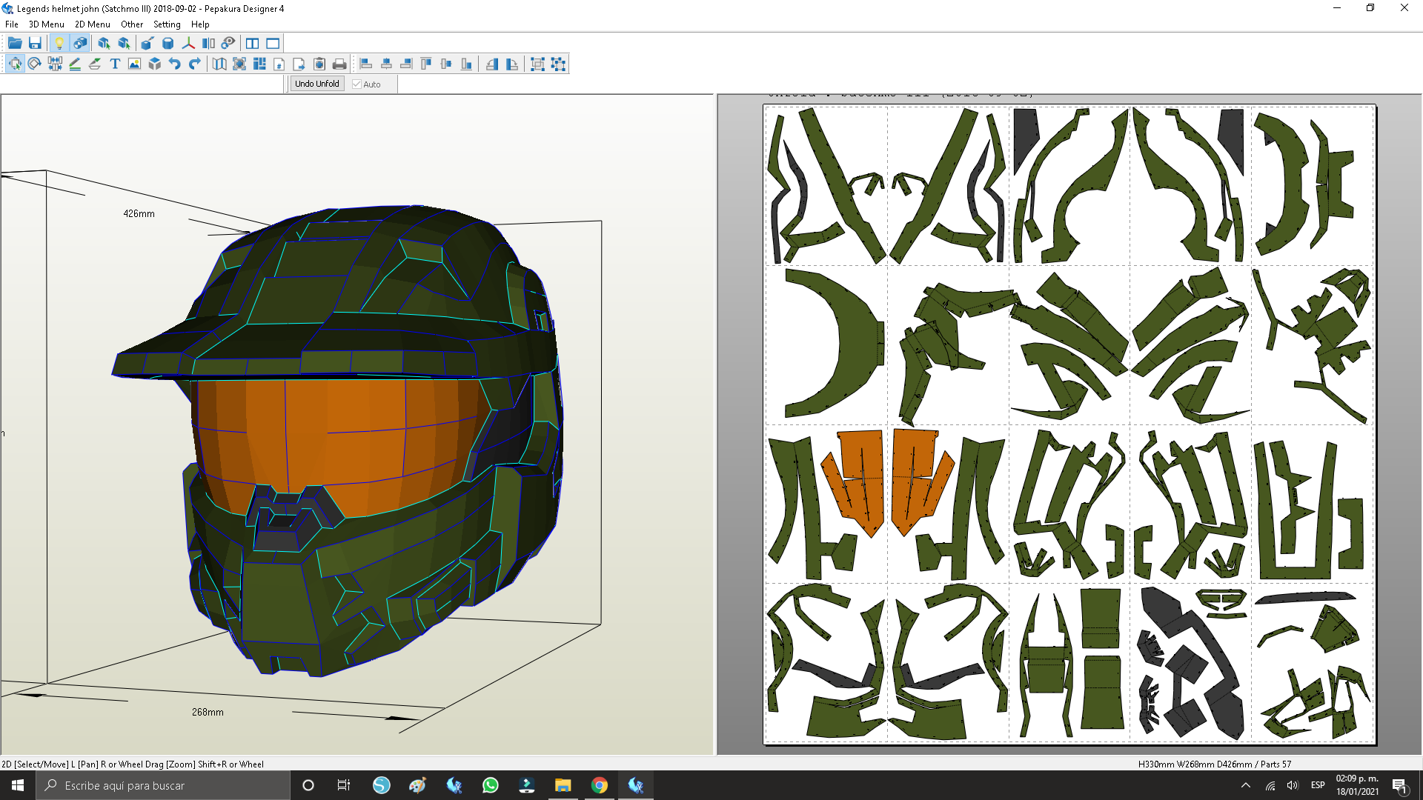Screen dimensions: 1423x800
Task: Click the Save floppy disk icon
Action: tap(35, 43)
